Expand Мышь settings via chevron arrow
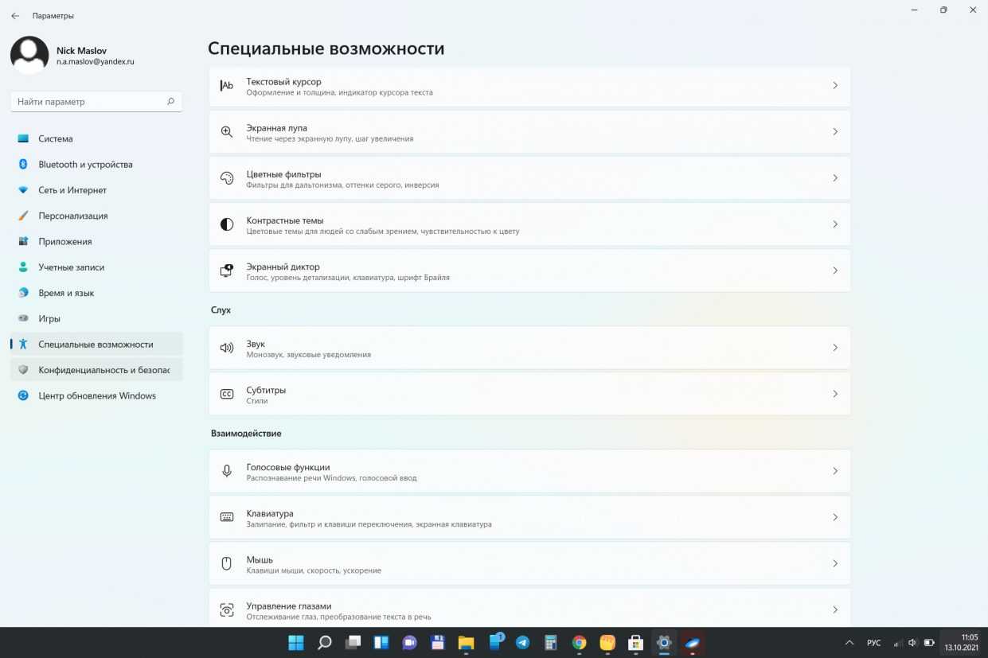The width and height of the screenshot is (988, 658). [834, 563]
